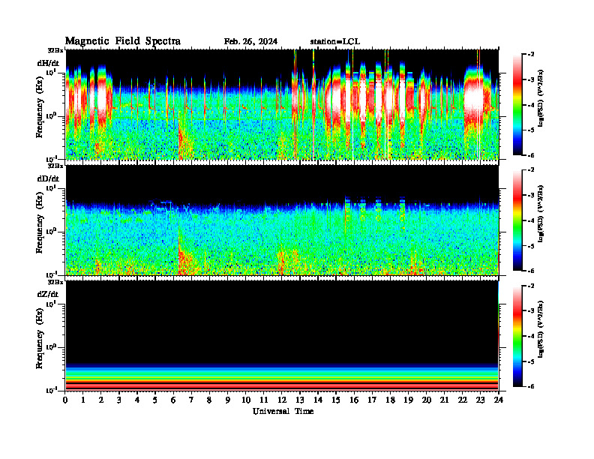Click the dH/dt spectrogram panel
The height and width of the screenshot is (459, 594).
tap(282, 104)
